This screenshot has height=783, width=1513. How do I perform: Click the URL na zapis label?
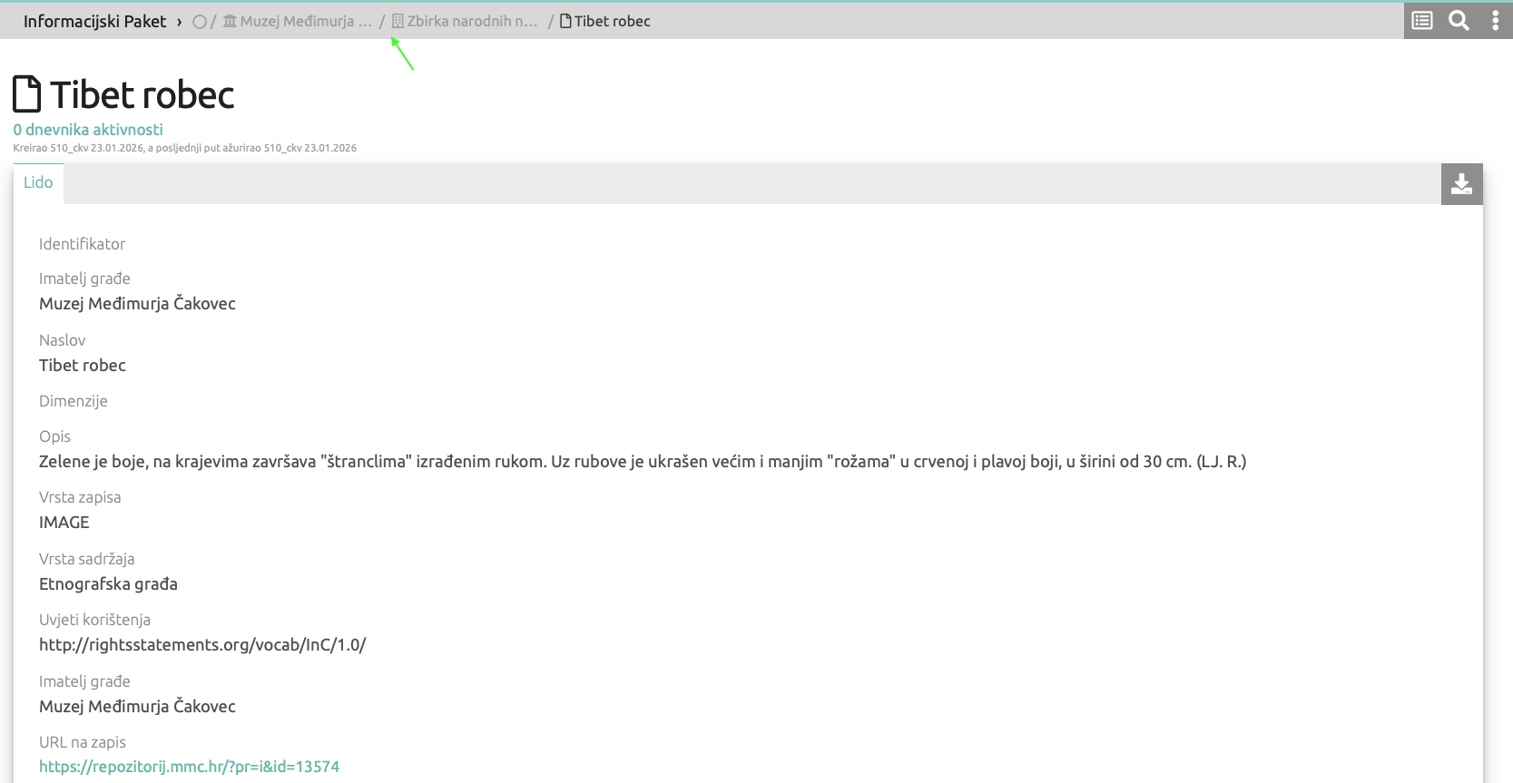click(x=82, y=742)
